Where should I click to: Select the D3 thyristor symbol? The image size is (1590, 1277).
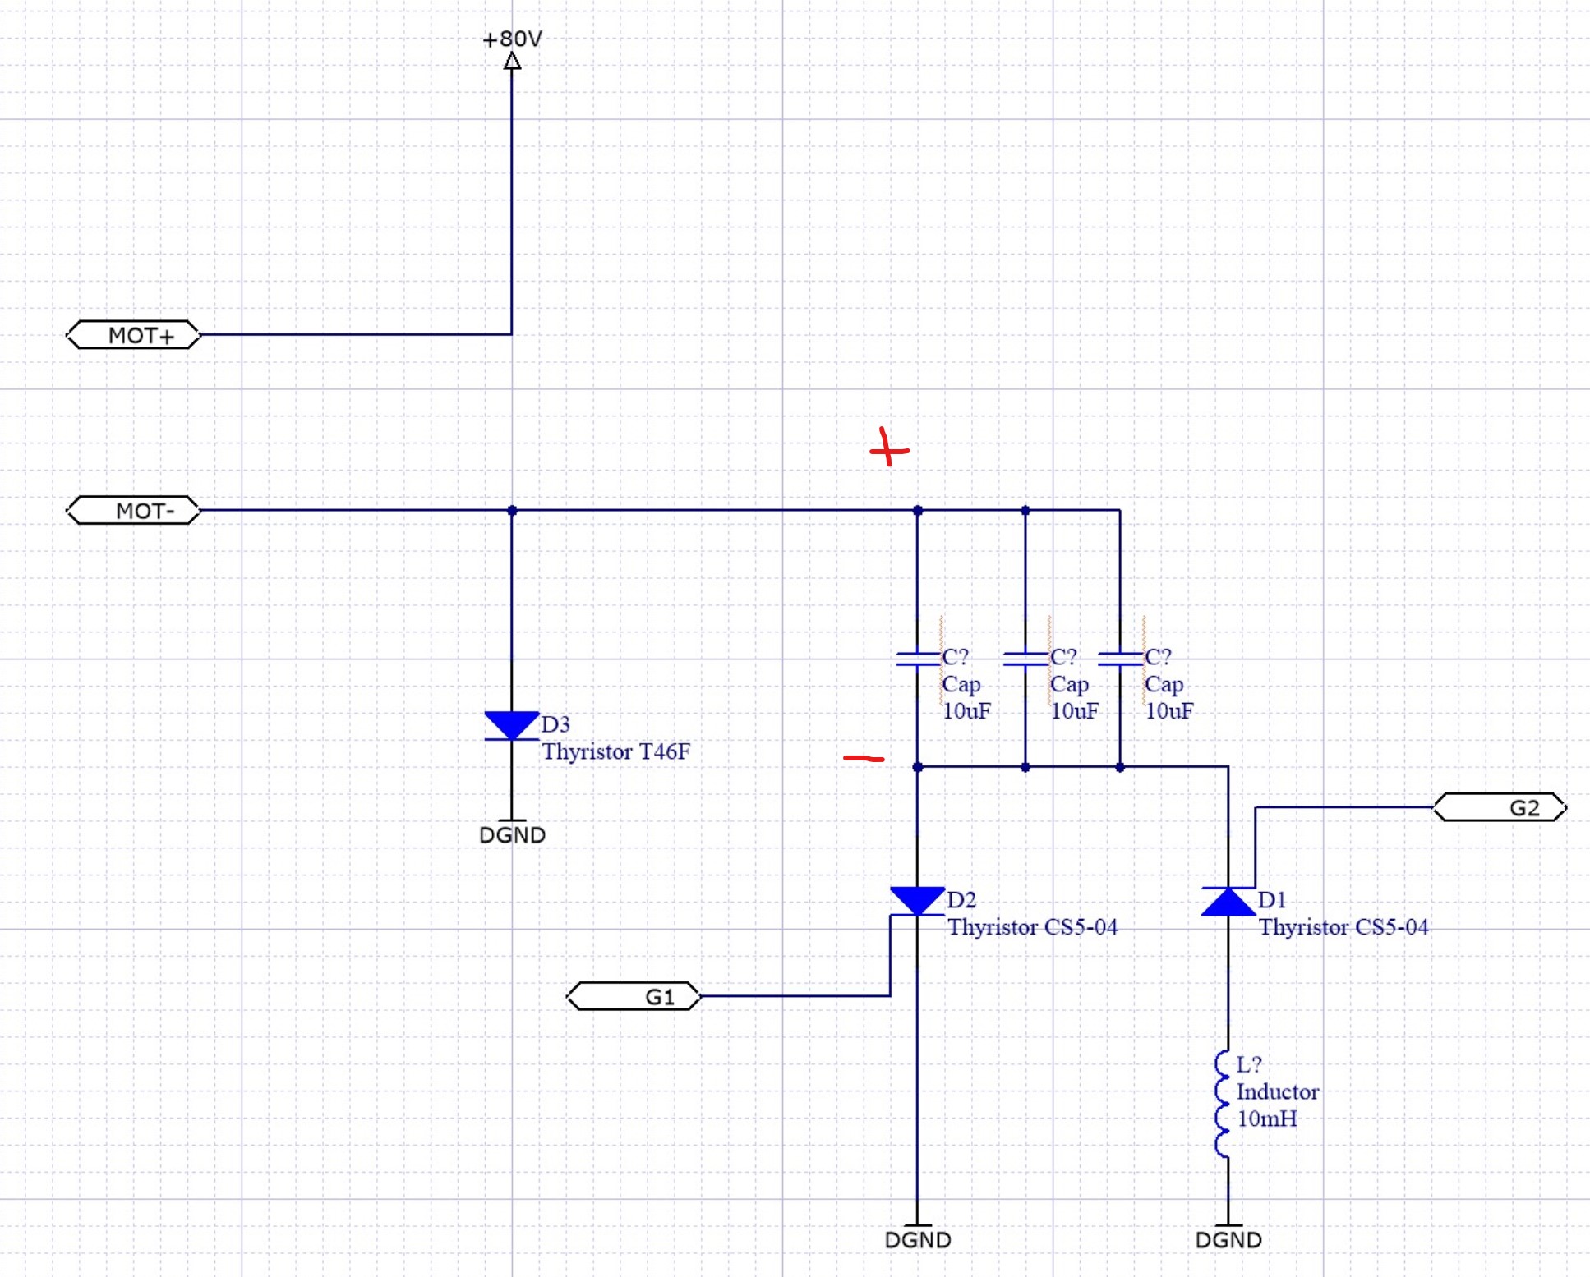point(512,726)
